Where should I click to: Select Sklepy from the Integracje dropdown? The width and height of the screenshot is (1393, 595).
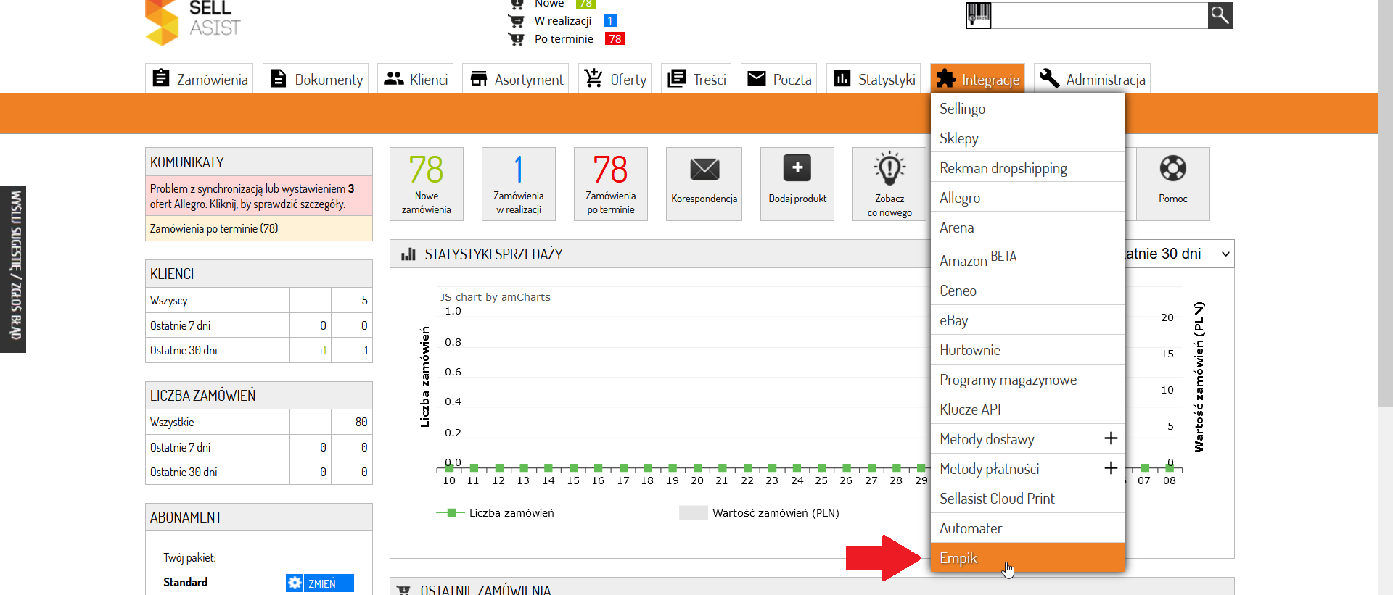coord(1028,138)
